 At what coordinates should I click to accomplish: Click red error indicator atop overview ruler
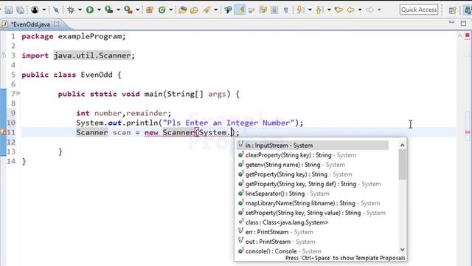coord(468,35)
